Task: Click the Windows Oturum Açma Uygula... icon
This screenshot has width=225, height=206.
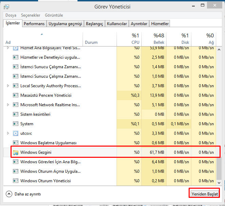Action: click(16, 171)
